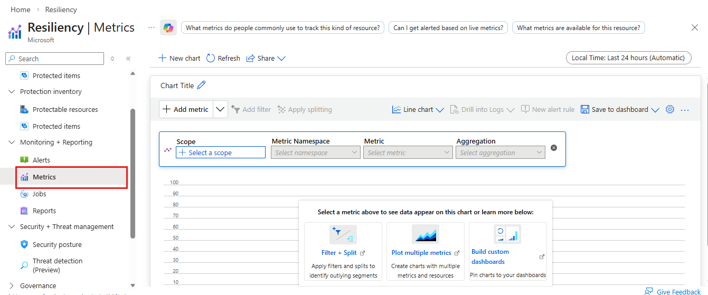
Task: Click the pencil icon to edit Chart Title
Action: coord(201,85)
